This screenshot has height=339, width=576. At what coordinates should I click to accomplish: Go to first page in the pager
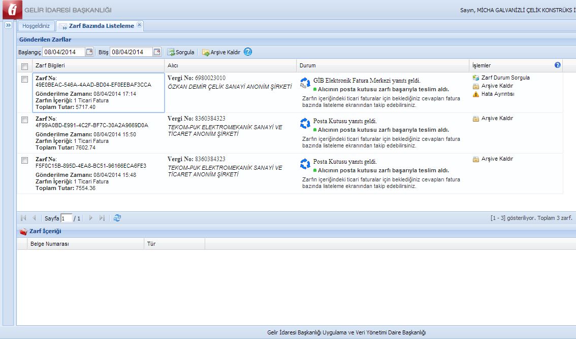(23, 218)
